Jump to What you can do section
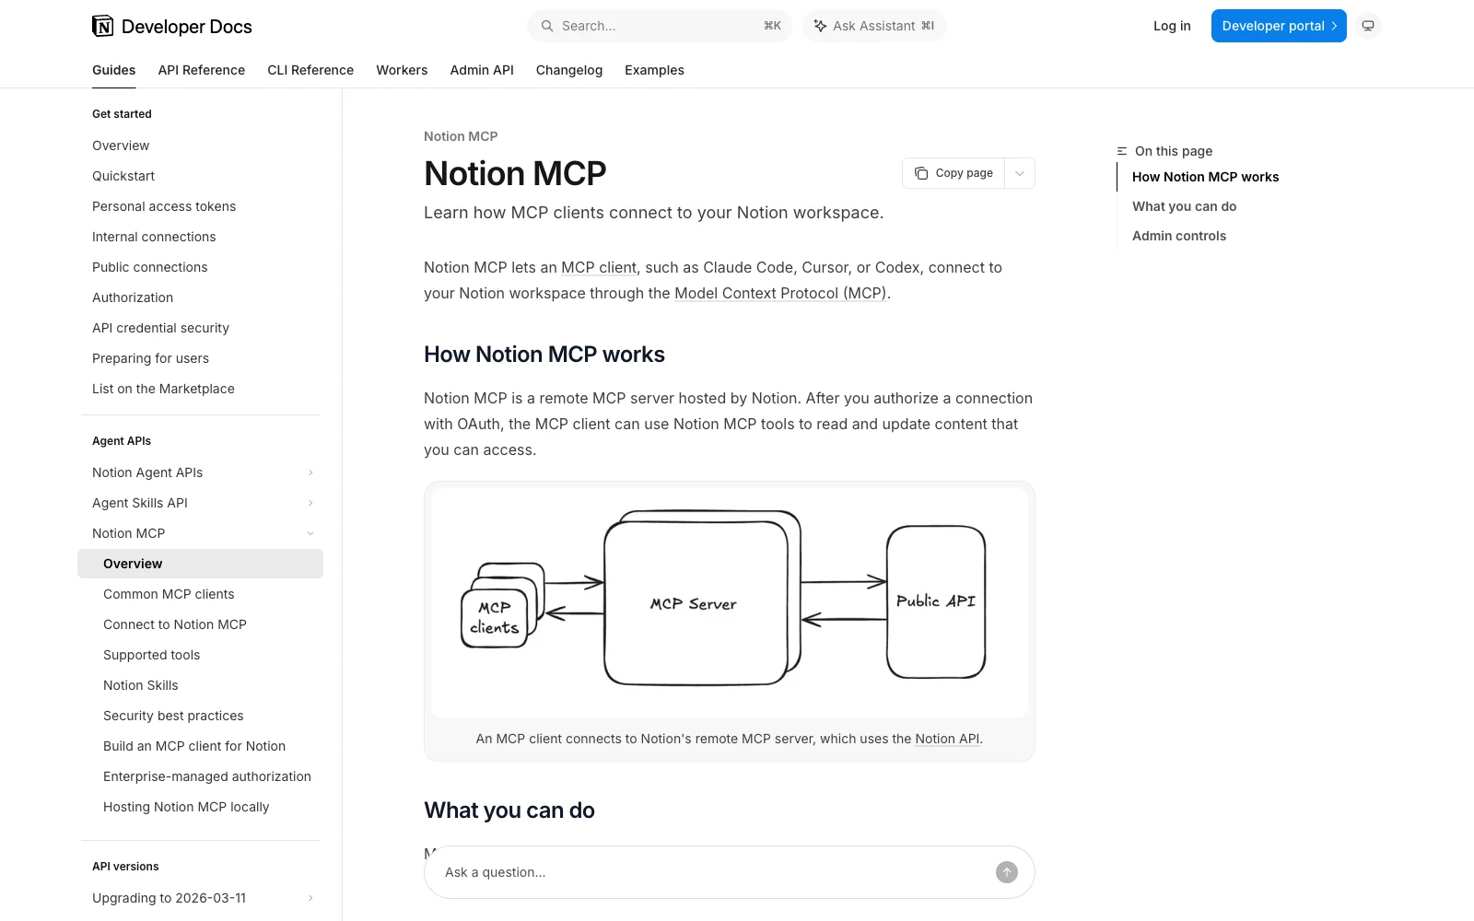 pyautogui.click(x=1185, y=206)
